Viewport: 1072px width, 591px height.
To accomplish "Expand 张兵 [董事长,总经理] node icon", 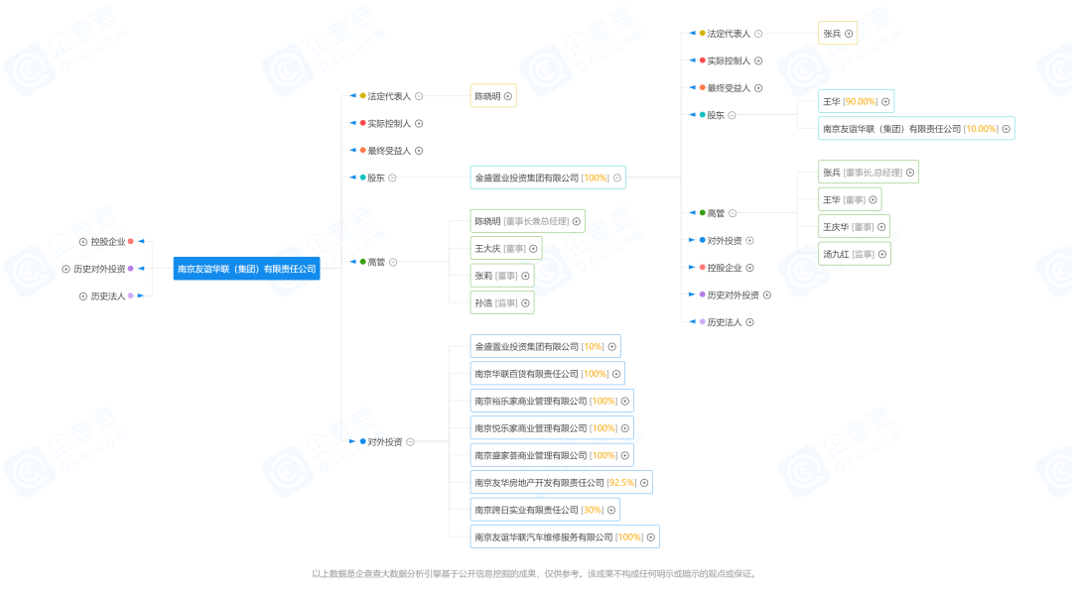I will coord(910,173).
